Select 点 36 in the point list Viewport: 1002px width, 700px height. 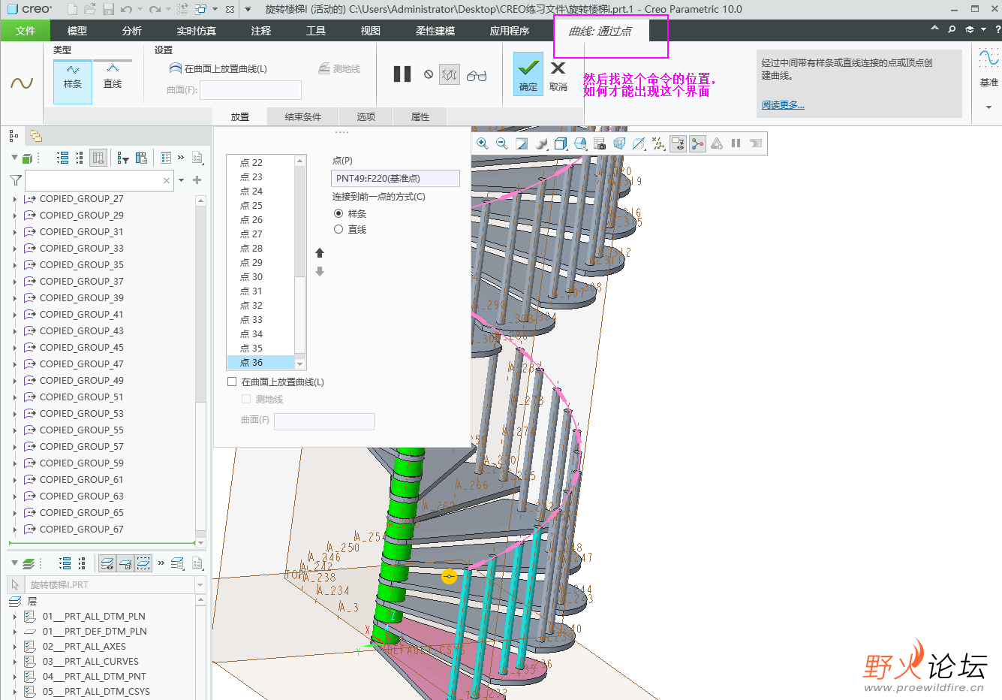(x=261, y=362)
